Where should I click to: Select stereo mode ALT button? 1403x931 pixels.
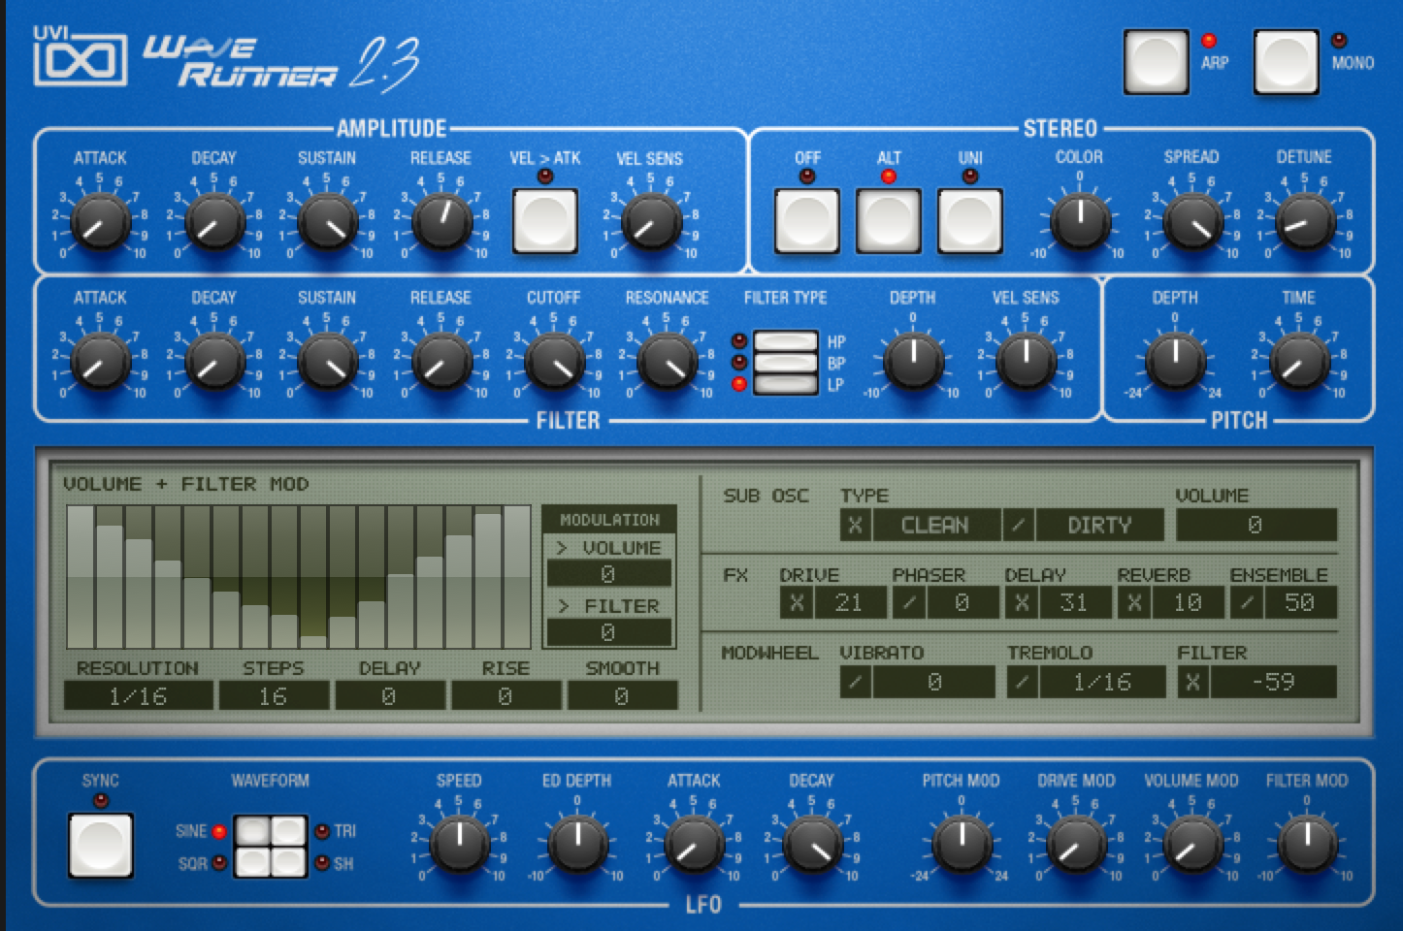tap(888, 220)
